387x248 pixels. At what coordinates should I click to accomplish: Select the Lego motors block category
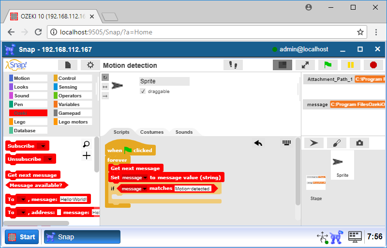(x=73, y=122)
